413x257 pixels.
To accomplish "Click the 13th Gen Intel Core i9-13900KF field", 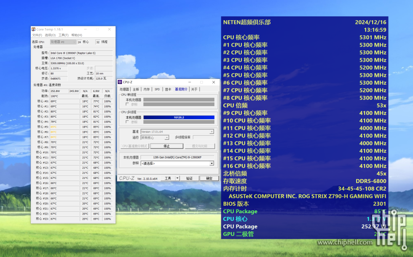I will pyautogui.click(x=177, y=157).
